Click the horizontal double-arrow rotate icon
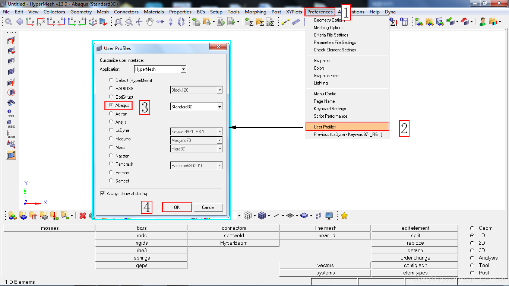509x286 pixels. click(x=160, y=22)
